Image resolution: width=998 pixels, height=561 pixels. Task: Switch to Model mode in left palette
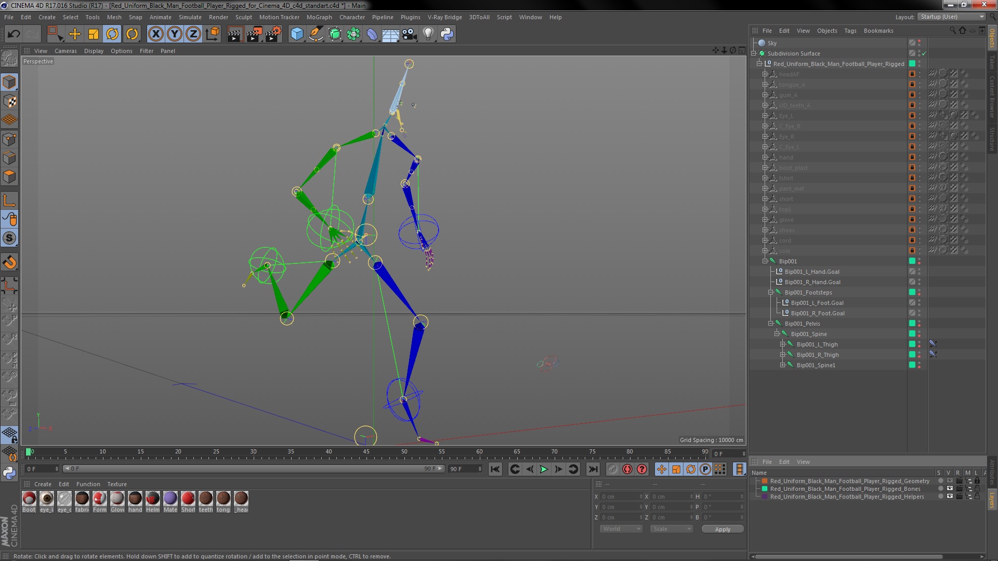9,82
